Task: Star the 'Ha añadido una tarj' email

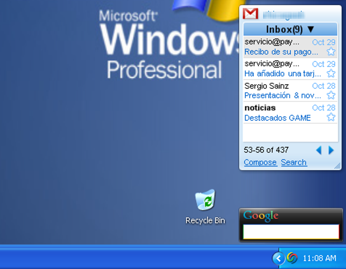Action: [x=331, y=74]
